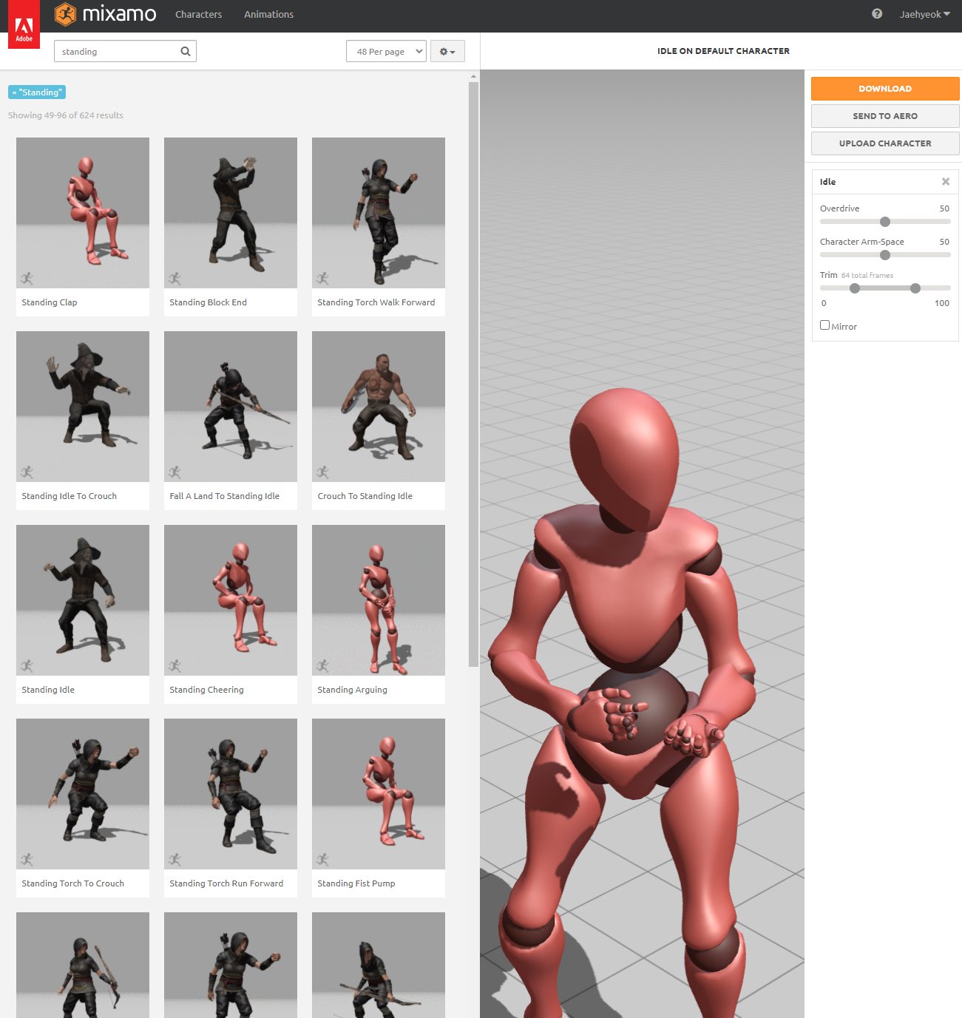Image resolution: width=962 pixels, height=1018 pixels.
Task: Open the gear settings dropdown
Action: pyautogui.click(x=447, y=52)
